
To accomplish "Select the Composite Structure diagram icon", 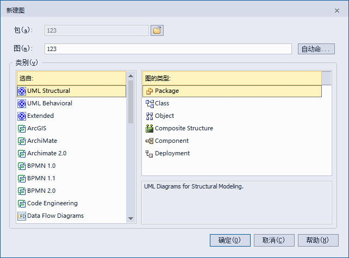I will [149, 129].
